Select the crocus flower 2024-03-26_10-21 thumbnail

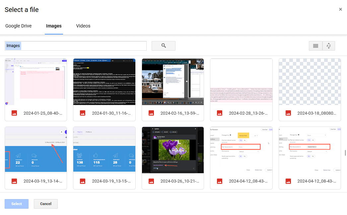pos(173,150)
